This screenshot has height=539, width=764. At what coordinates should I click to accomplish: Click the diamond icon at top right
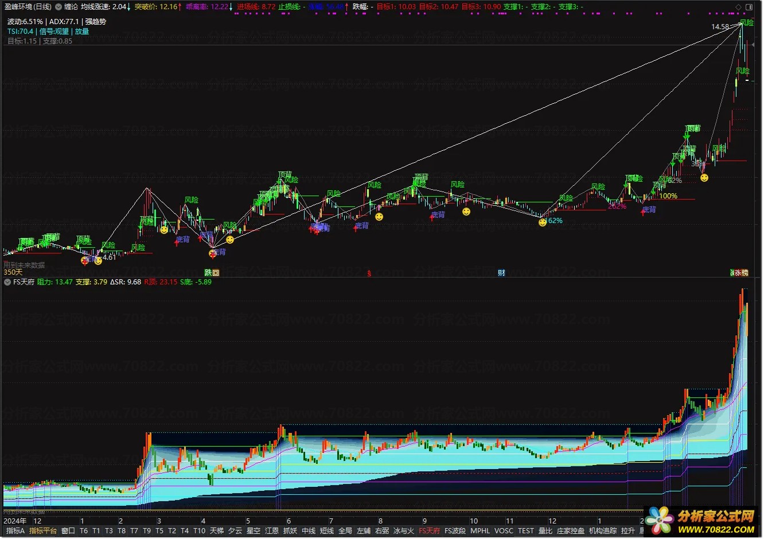click(738, 7)
